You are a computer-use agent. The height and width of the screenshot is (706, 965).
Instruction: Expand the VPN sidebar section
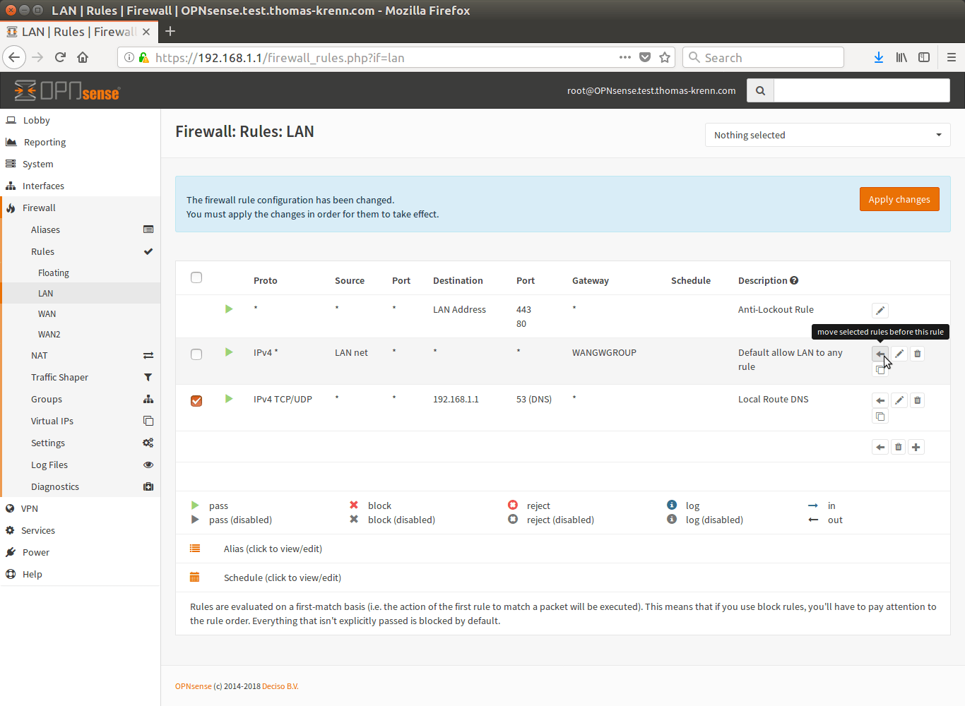click(30, 508)
